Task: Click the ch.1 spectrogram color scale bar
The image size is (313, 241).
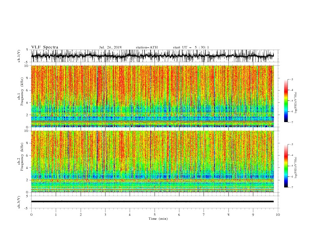Action: [286, 101]
